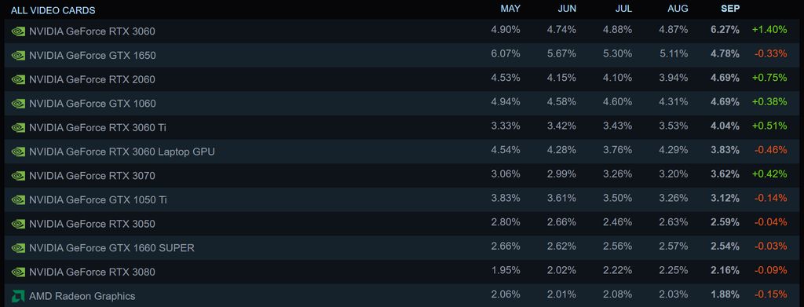This screenshot has width=804, height=307.
Task: Click AMD logo beside Radeon Graphics
Action: (x=18, y=296)
